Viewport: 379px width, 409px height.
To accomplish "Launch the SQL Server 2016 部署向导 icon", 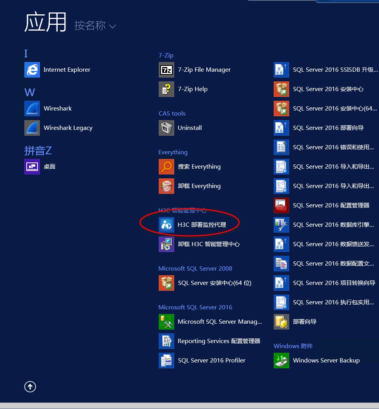I will pos(281,128).
